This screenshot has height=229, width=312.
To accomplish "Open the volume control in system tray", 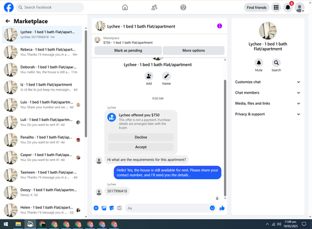I will (x=279, y=224).
